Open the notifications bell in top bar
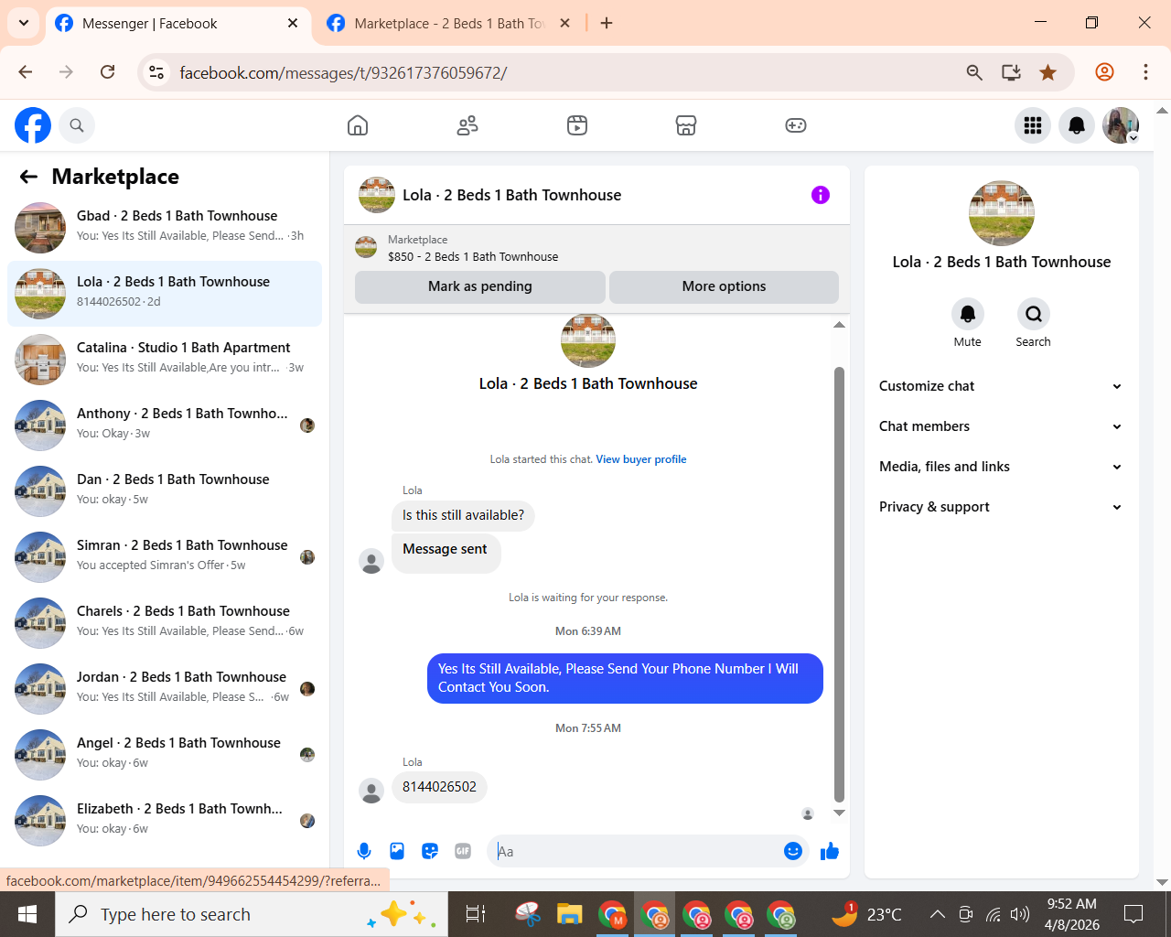Image resolution: width=1171 pixels, height=937 pixels. 1077,125
